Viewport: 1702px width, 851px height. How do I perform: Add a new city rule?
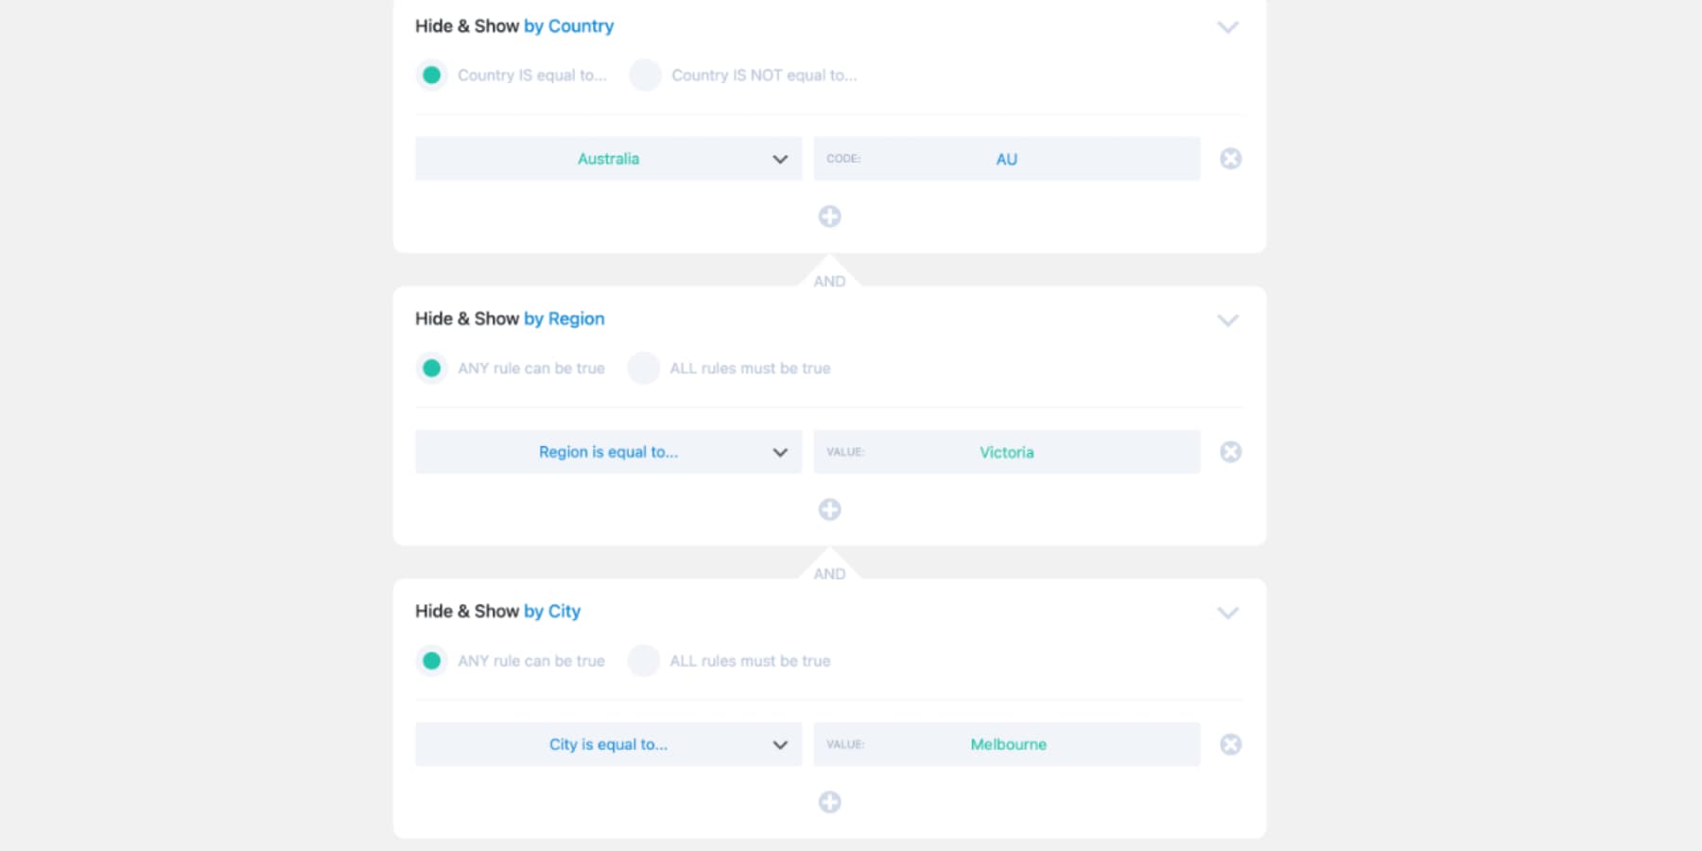pos(829,803)
